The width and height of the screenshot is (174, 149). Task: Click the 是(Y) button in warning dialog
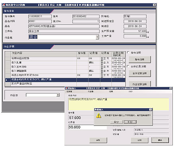tap(116, 122)
